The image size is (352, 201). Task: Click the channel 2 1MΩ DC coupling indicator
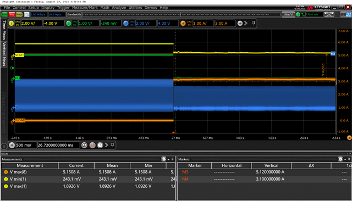coord(75,23)
